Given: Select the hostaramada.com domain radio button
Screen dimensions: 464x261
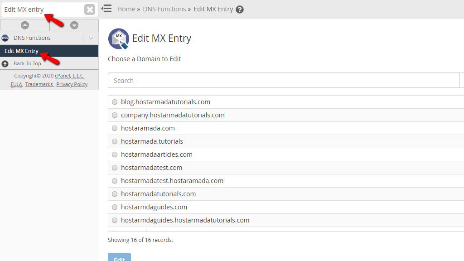Looking at the screenshot, I should pos(114,128).
